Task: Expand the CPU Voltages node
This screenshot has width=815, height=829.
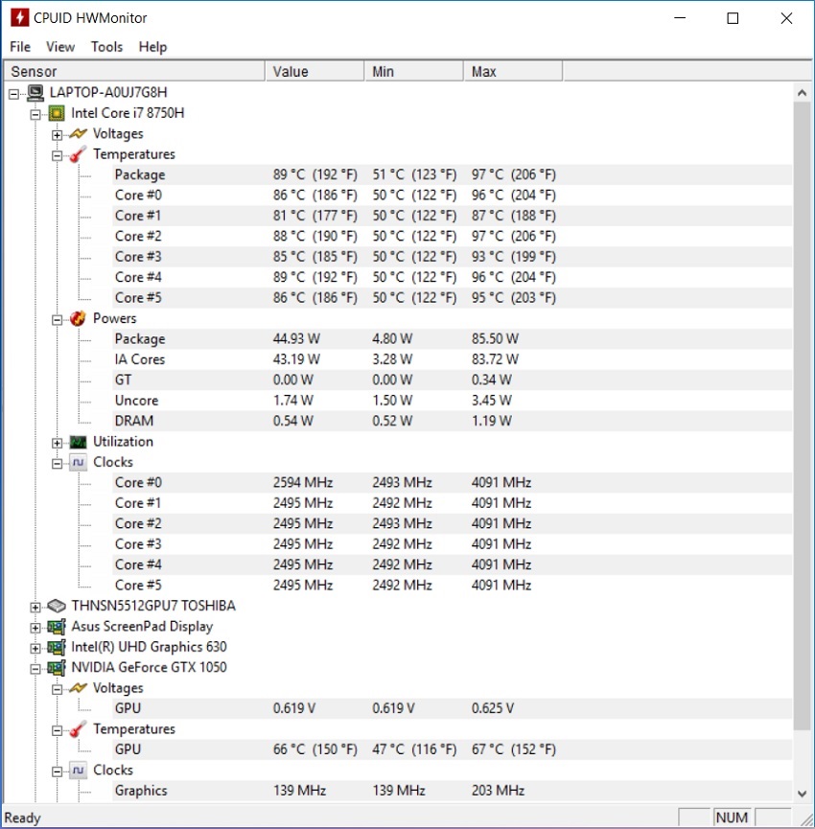Action: pyautogui.click(x=58, y=135)
